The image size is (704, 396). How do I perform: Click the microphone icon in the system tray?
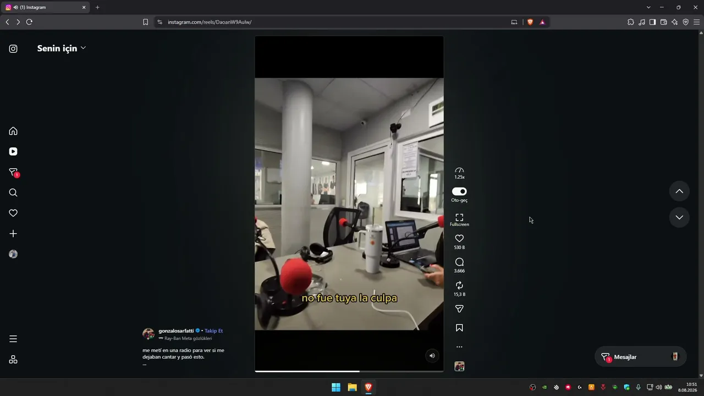click(x=639, y=387)
